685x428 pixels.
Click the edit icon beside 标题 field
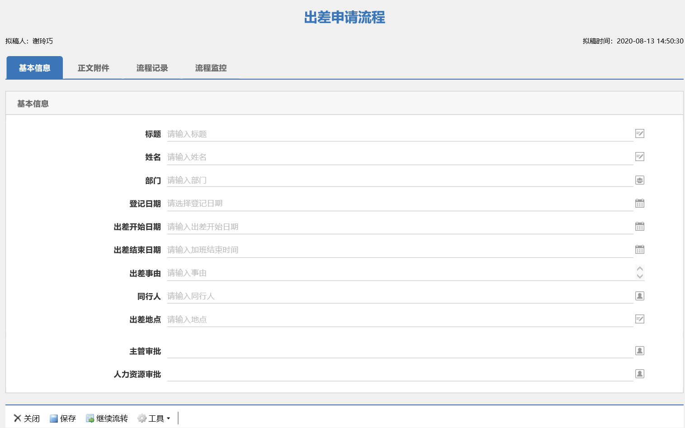(639, 133)
